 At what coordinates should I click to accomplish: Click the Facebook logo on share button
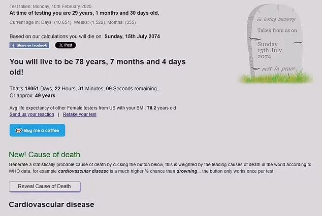[13, 45]
